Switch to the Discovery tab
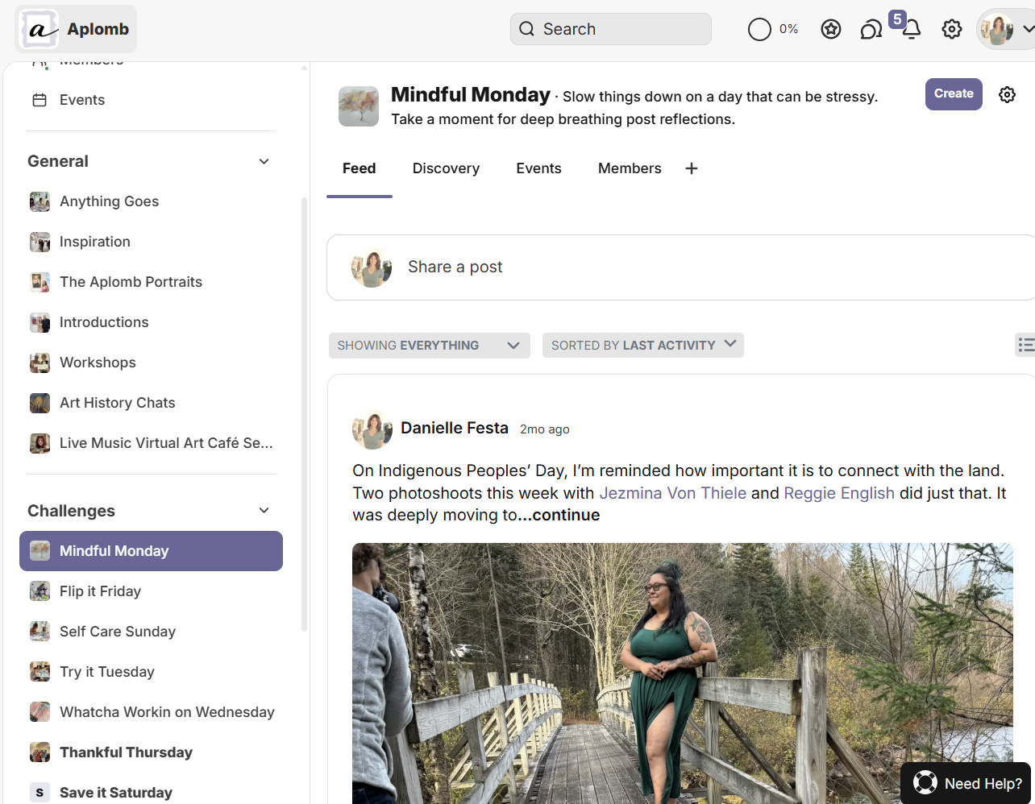Image resolution: width=1035 pixels, height=804 pixels. tap(446, 168)
